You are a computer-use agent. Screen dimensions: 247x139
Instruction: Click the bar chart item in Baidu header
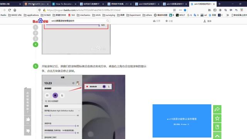coord(156,21)
